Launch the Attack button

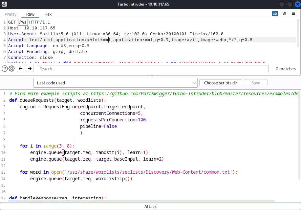[150, 206]
